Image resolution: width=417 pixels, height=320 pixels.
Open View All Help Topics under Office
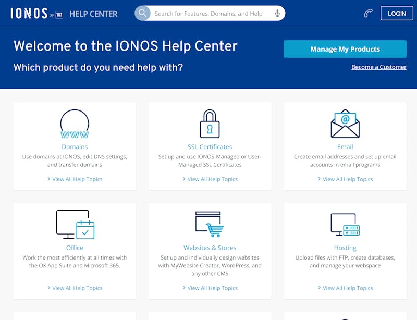click(x=77, y=288)
